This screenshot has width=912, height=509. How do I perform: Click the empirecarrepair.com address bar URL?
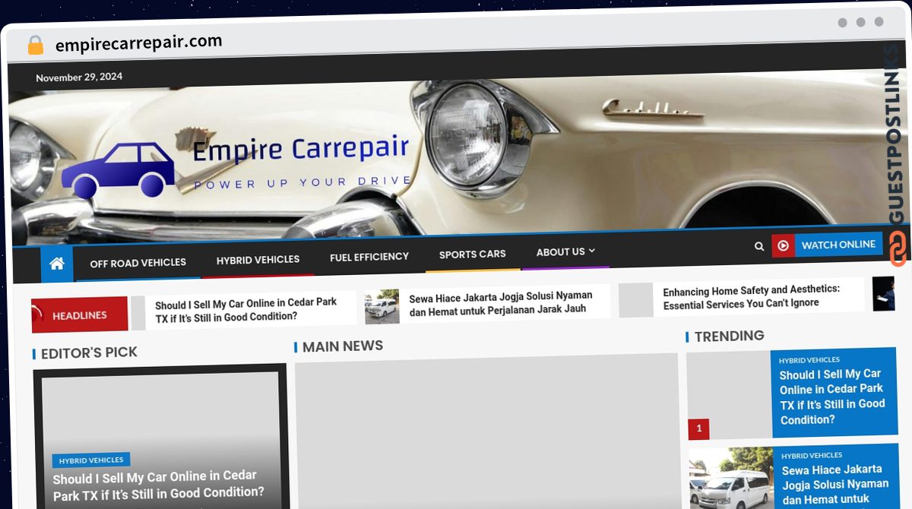coord(139,43)
